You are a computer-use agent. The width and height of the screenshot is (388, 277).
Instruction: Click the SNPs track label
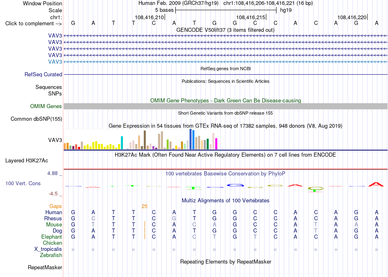(55, 94)
